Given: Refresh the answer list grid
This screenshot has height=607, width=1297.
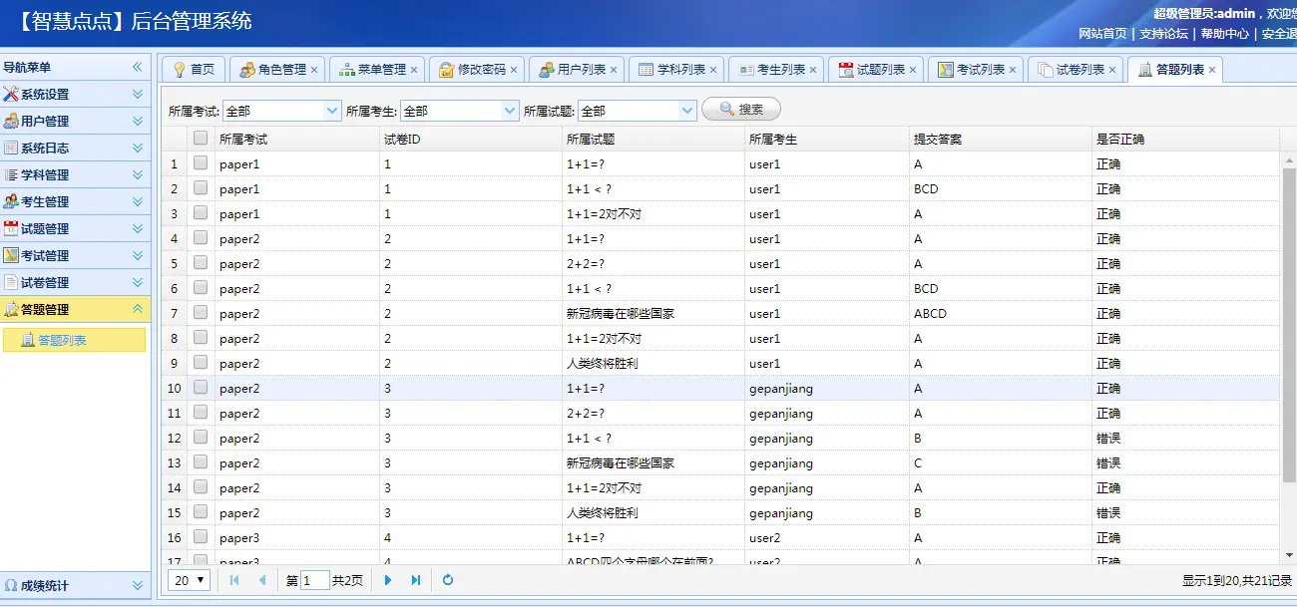Looking at the screenshot, I should pos(448,580).
